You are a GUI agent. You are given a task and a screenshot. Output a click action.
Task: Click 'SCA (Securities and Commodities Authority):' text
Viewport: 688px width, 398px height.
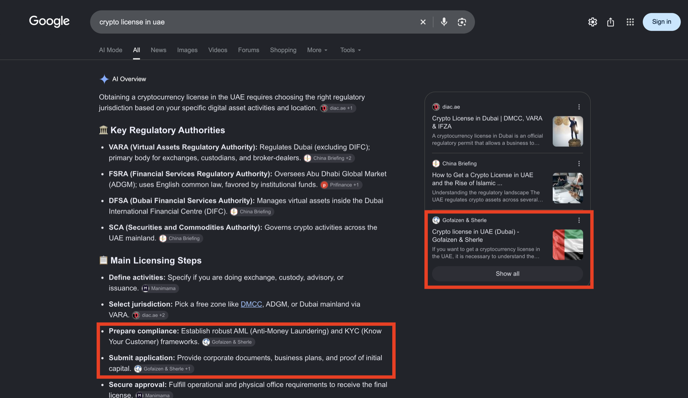(x=185, y=227)
